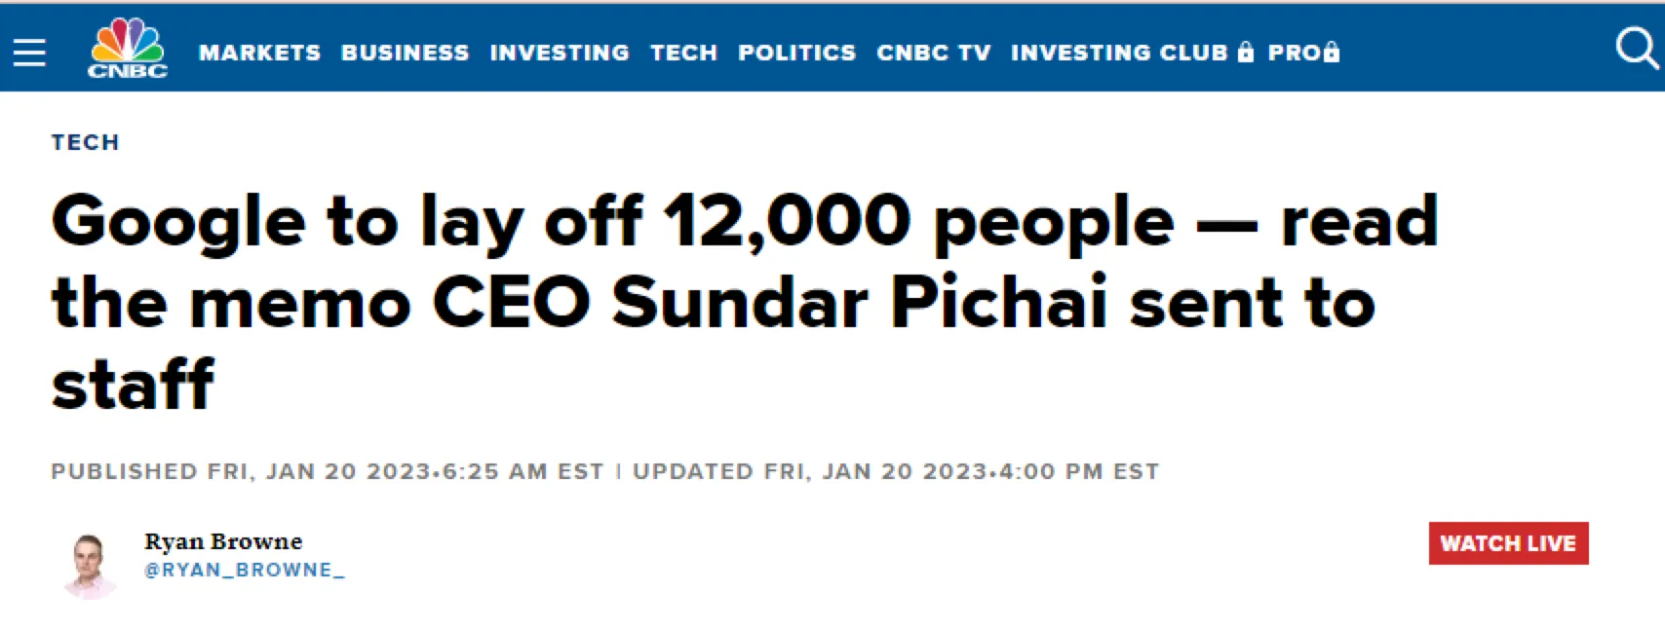Click the TECH category label above headline
This screenshot has width=1665, height=629.
click(85, 142)
